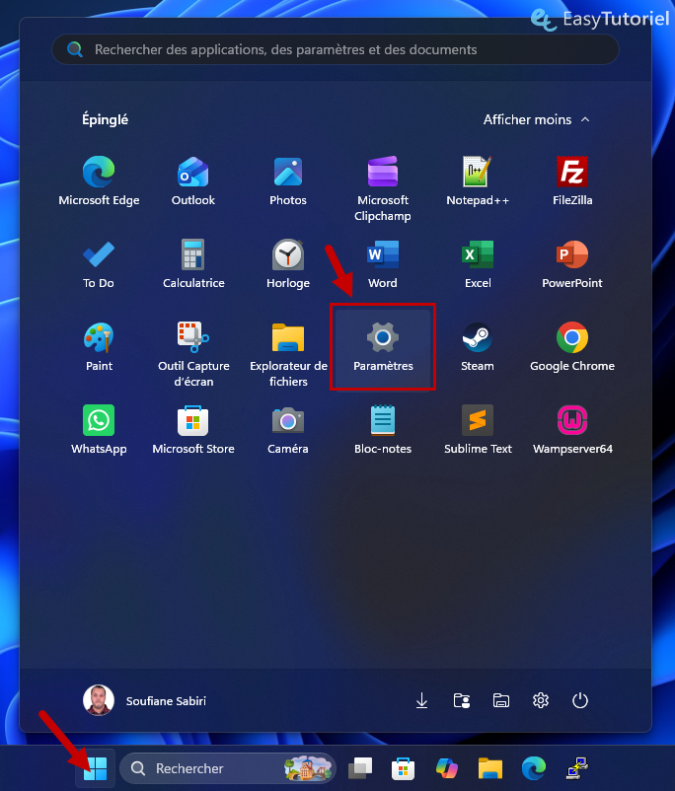Click the taskbar Rechercher search box
The width and height of the screenshot is (675, 791).
pos(228,768)
